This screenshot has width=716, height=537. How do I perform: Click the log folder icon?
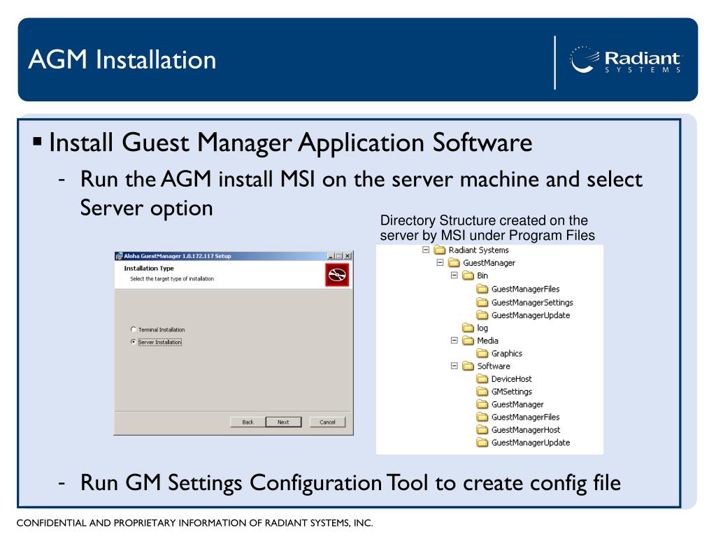click(468, 328)
